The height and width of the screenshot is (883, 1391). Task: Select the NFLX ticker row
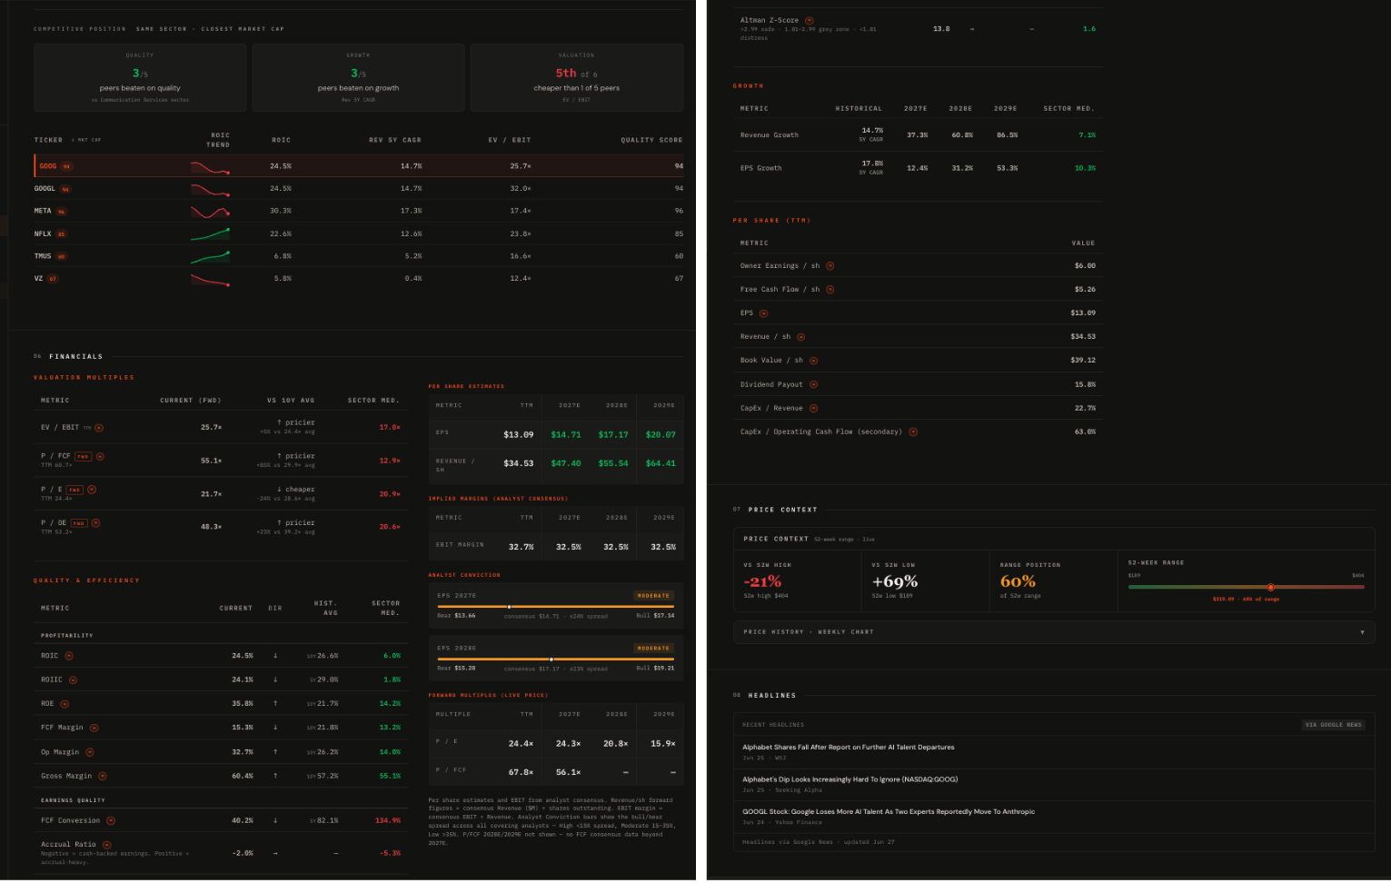[359, 233]
